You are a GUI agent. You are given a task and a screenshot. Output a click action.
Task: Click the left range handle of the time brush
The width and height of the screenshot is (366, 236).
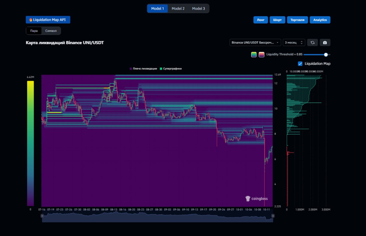tap(42, 216)
